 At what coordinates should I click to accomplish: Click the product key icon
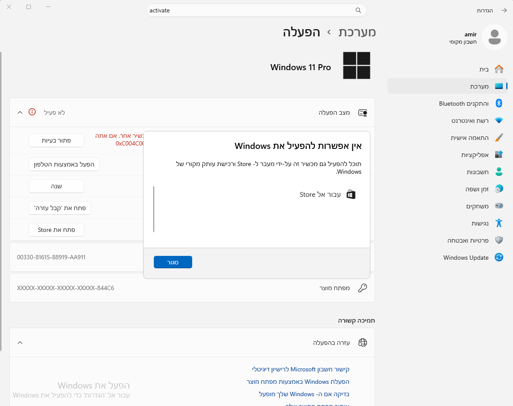(363, 288)
